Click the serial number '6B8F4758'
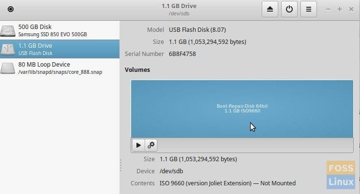This screenshot has width=360, height=194. point(182,54)
